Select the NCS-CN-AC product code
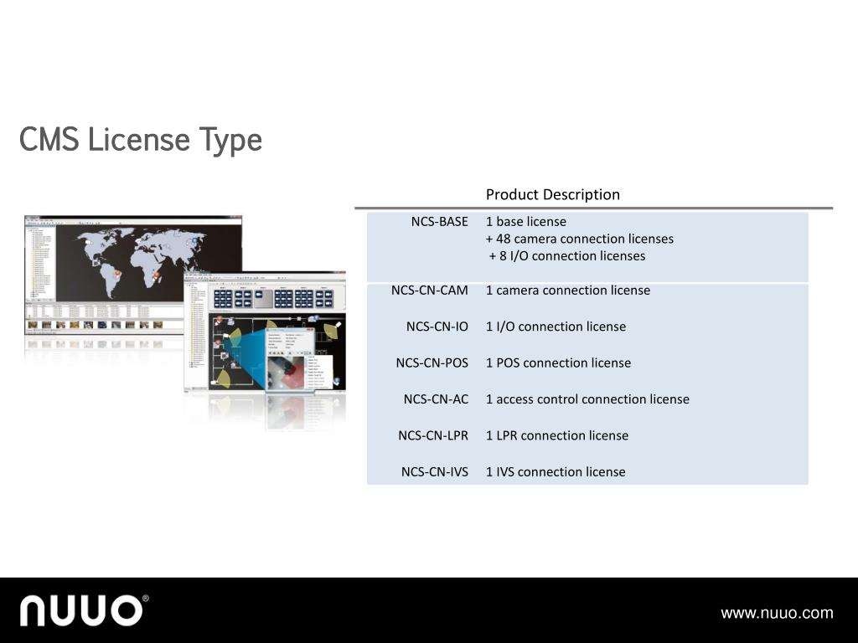This screenshot has width=858, height=643. [x=436, y=399]
